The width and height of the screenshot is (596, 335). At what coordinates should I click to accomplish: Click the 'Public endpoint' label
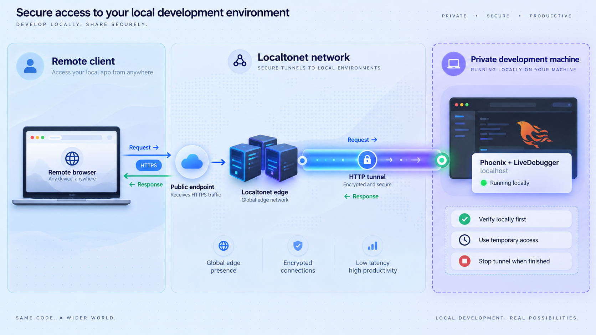click(192, 187)
